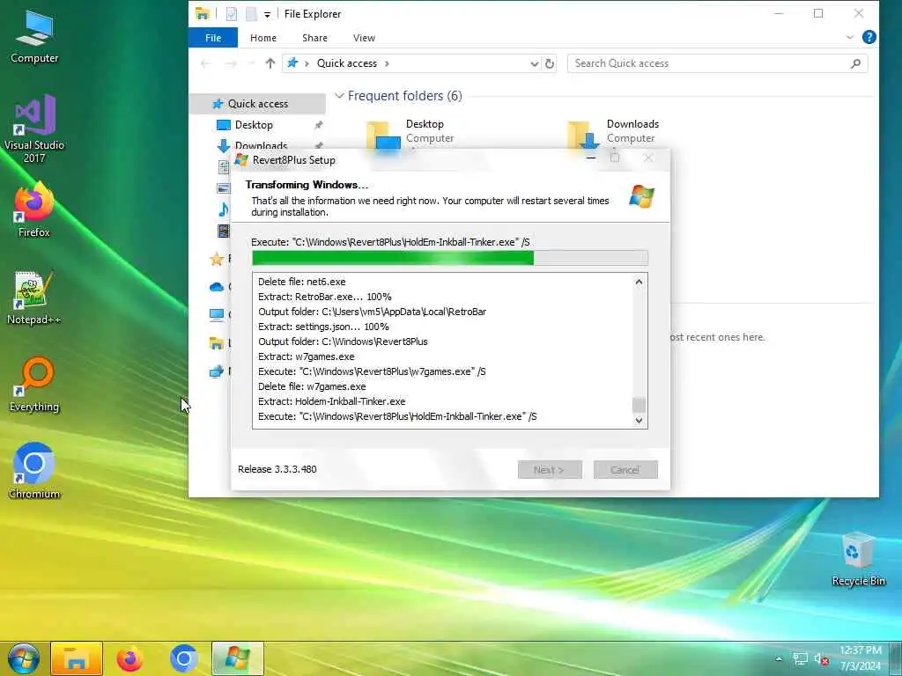Click Revert8Plus Setup taskbar button

(238, 658)
